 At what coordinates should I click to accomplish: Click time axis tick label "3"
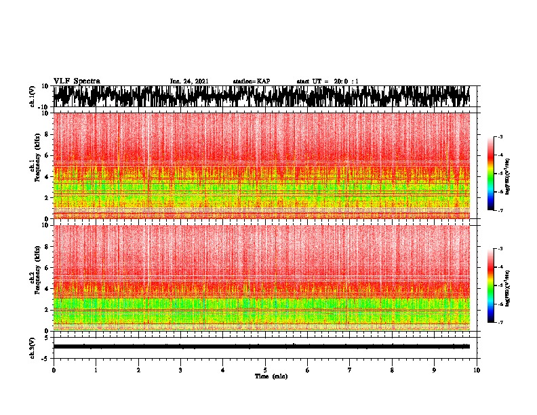180,370
